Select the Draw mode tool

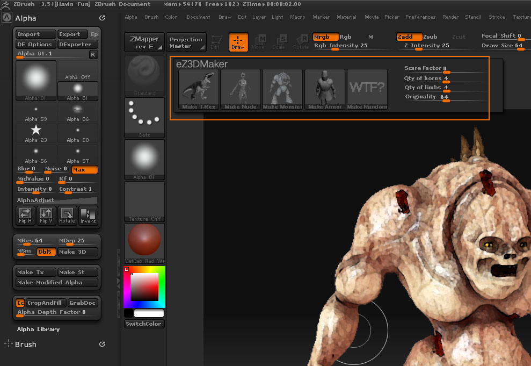click(x=238, y=42)
